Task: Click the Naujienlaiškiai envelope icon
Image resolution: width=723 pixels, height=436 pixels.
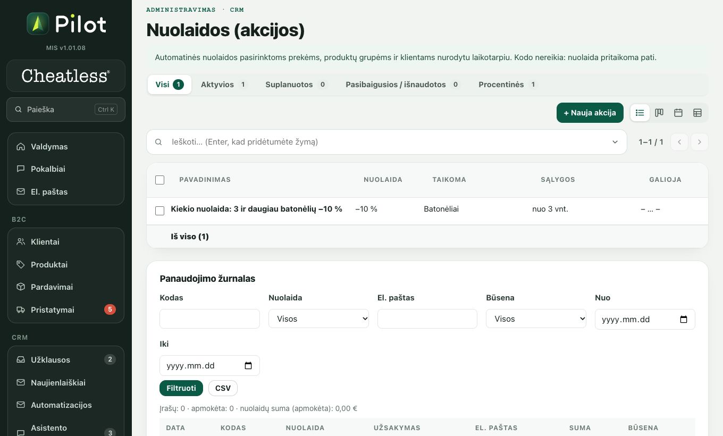Action: [x=21, y=382]
